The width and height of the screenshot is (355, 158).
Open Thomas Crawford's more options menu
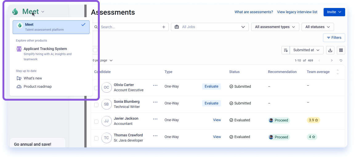(x=155, y=136)
